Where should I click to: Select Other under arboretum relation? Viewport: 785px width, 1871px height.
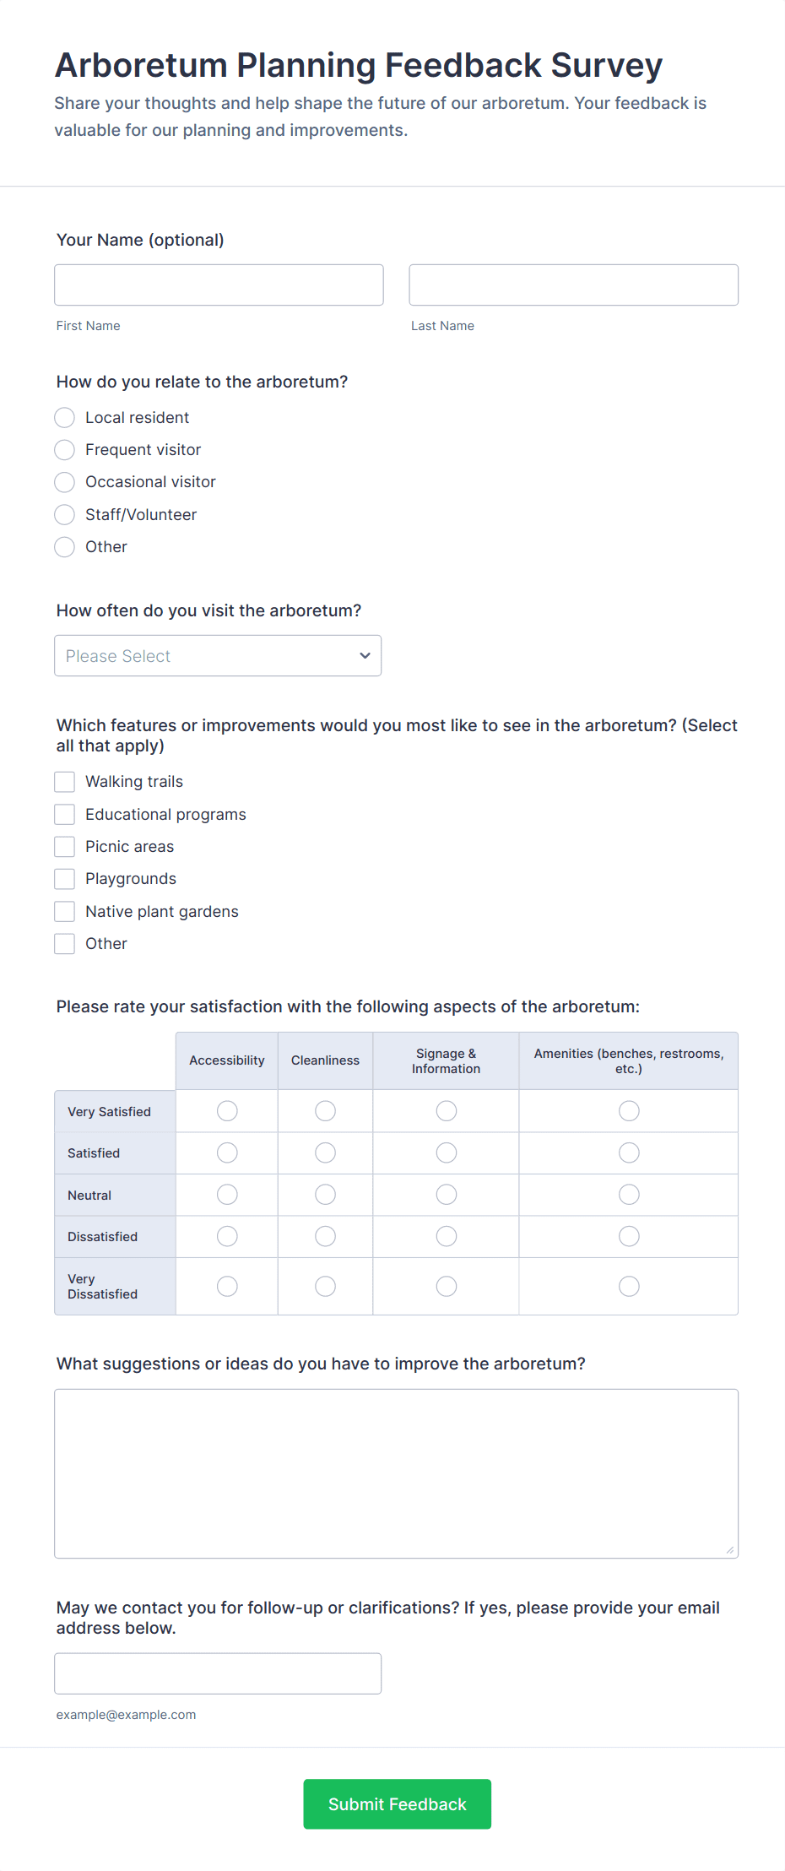coord(64,547)
